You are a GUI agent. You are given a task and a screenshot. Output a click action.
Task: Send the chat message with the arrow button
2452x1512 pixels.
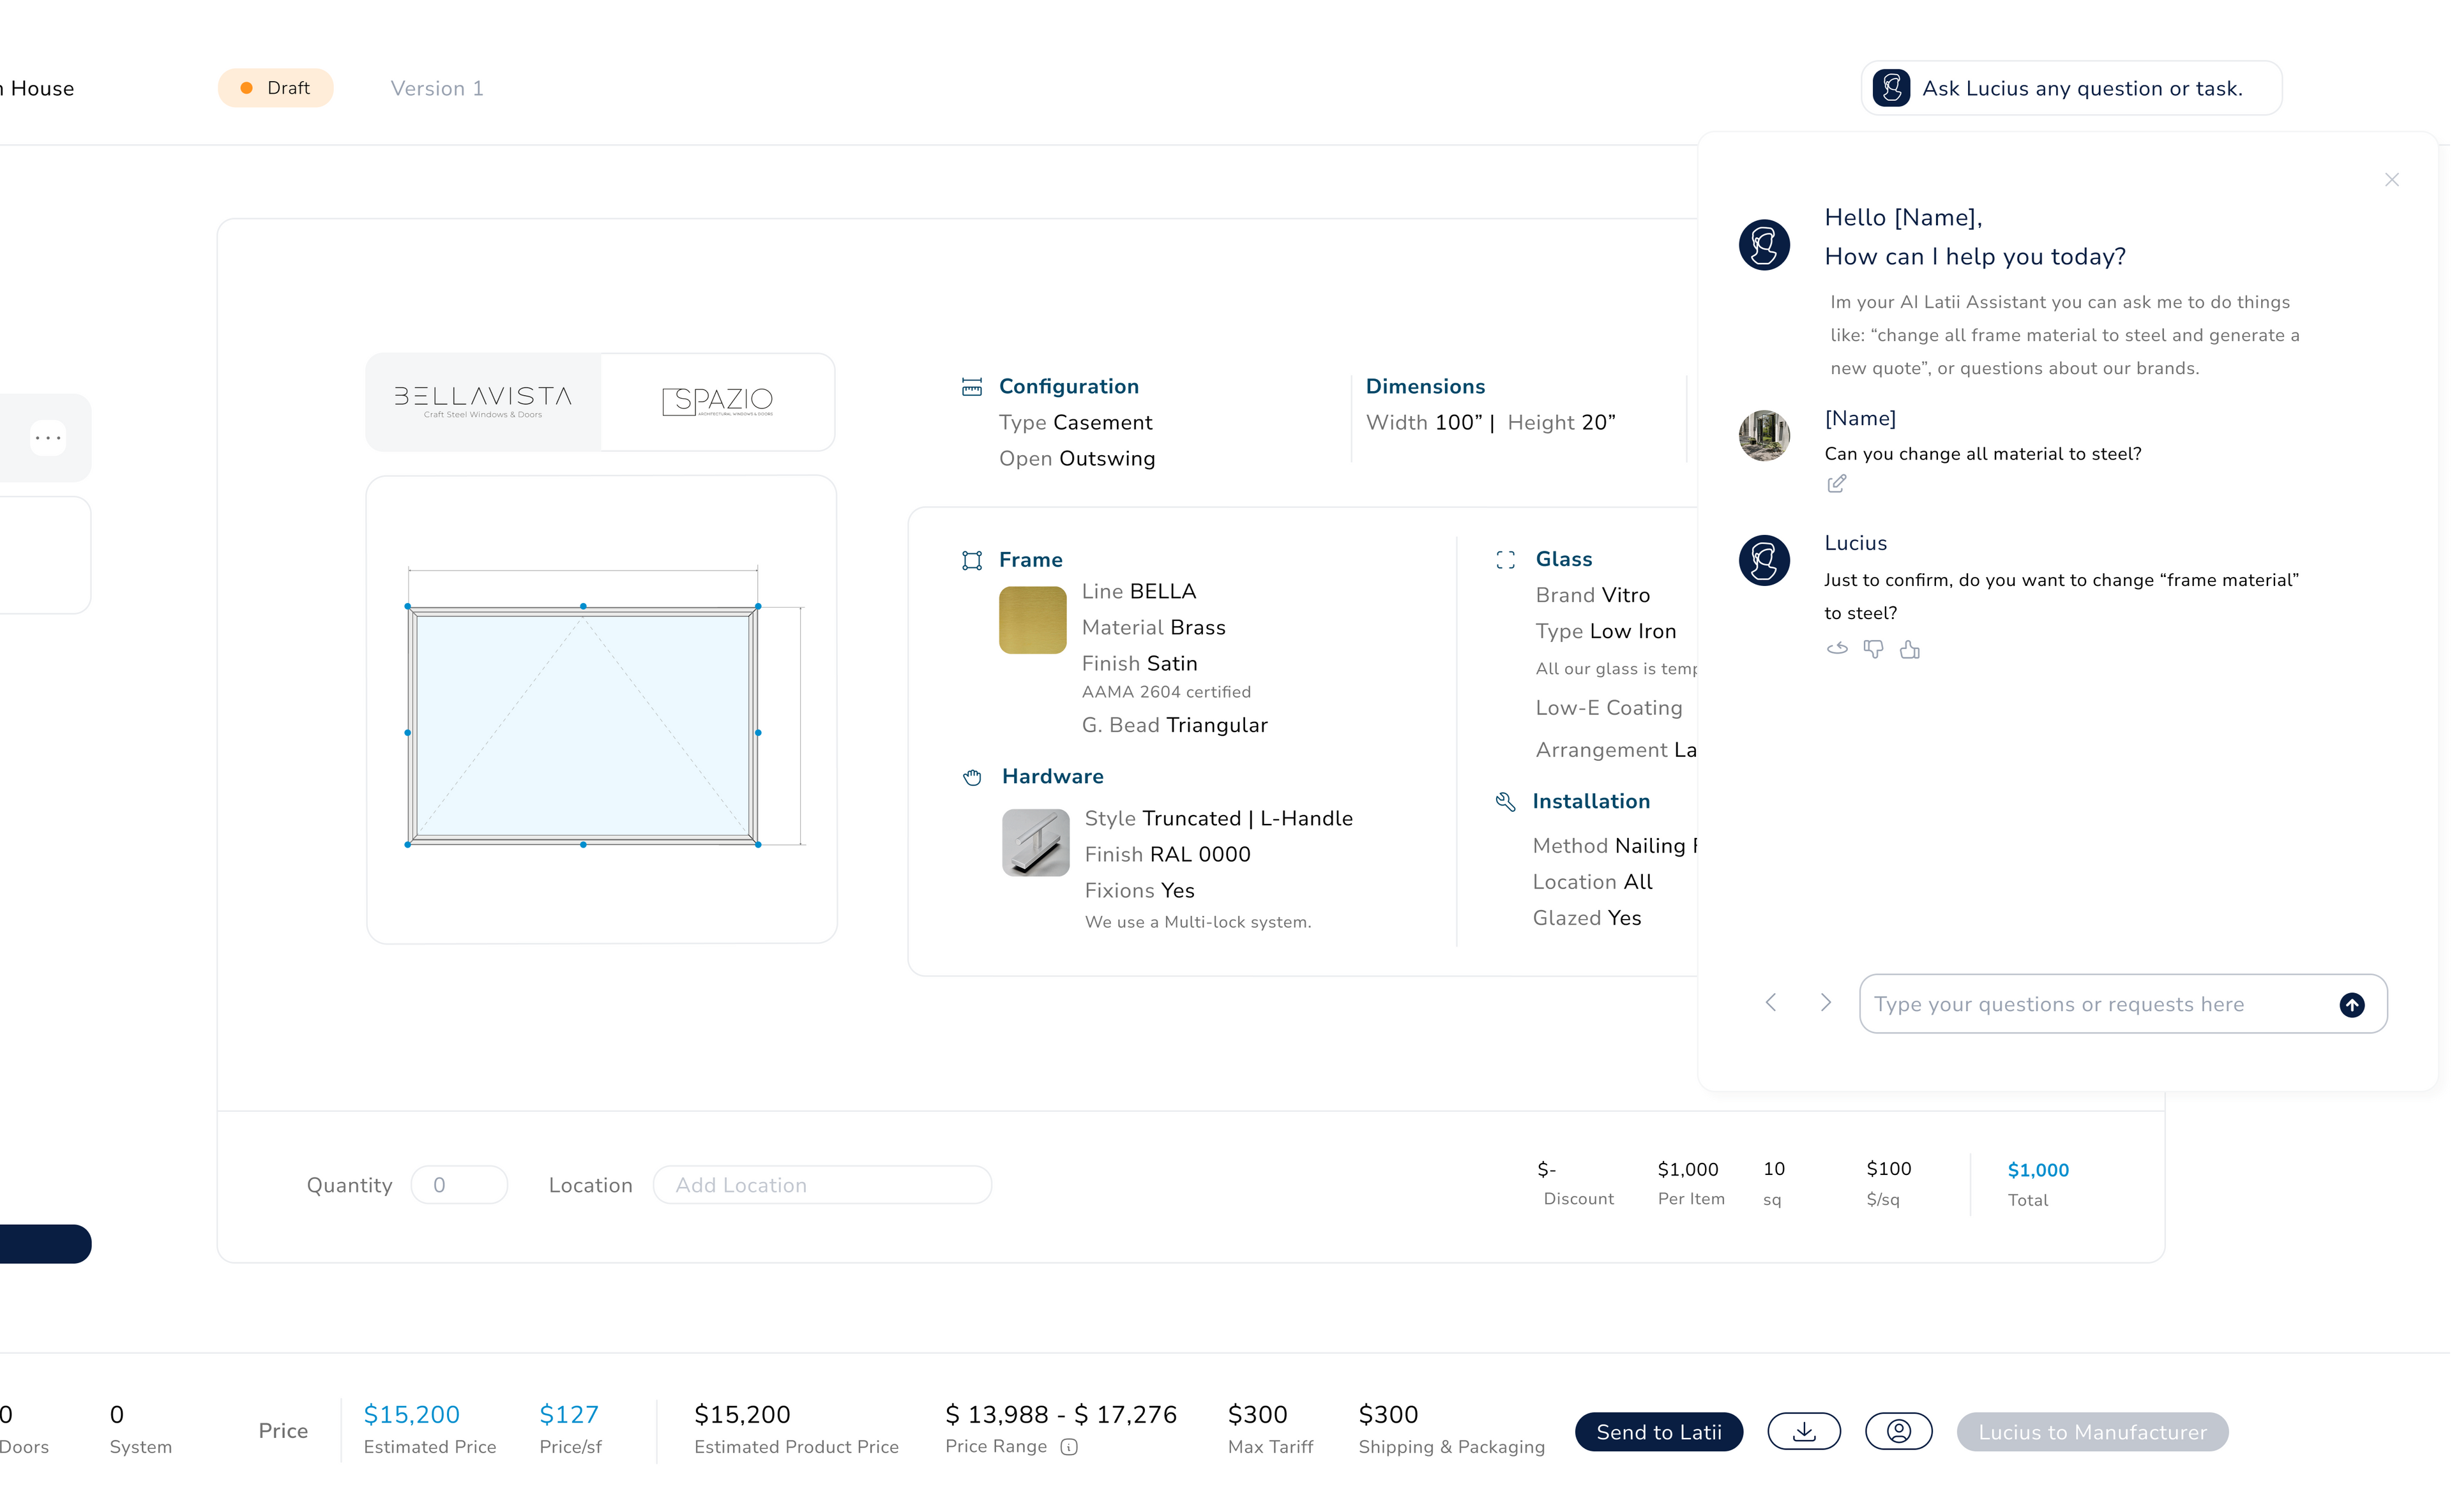(2352, 1004)
